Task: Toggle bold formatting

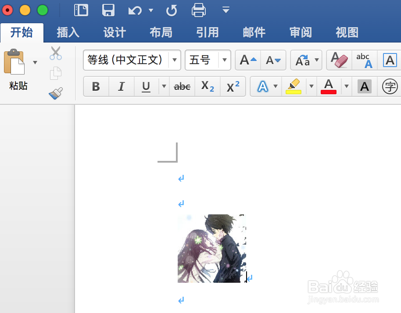Action: point(96,86)
